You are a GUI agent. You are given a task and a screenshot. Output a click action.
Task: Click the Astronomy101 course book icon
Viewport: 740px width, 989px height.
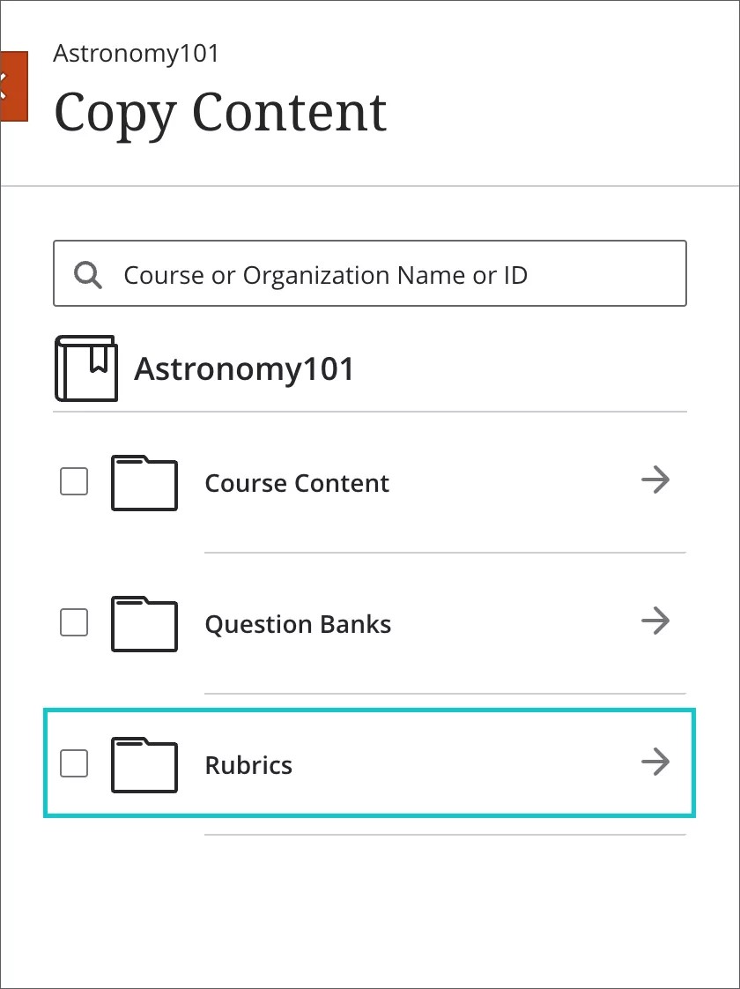coord(85,368)
